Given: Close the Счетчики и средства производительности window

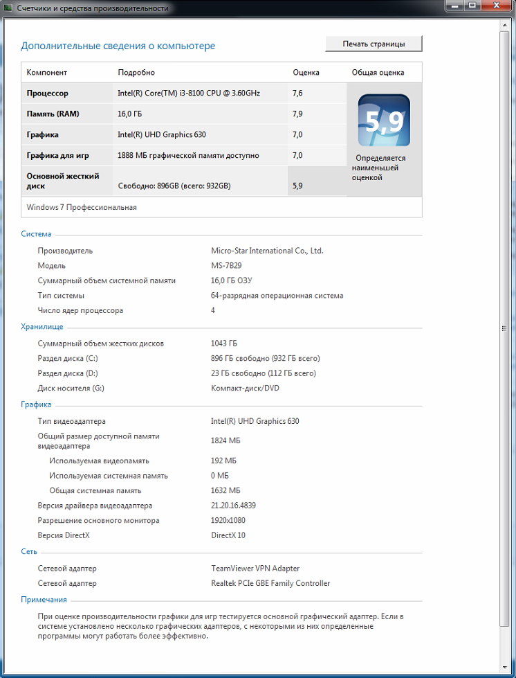Looking at the screenshot, I should tap(497, 6).
